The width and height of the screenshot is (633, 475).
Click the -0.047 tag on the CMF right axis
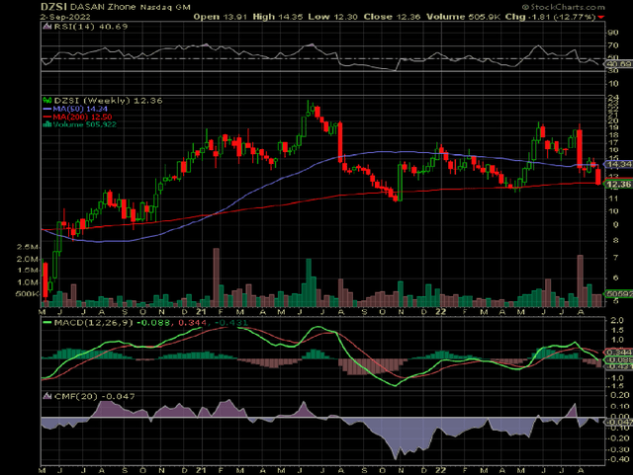coord(619,422)
